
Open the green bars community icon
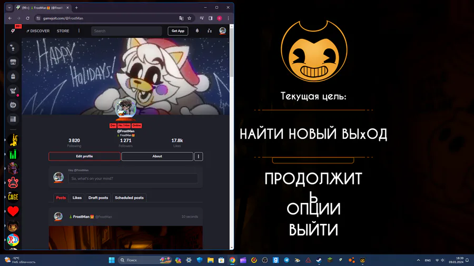pos(13,155)
